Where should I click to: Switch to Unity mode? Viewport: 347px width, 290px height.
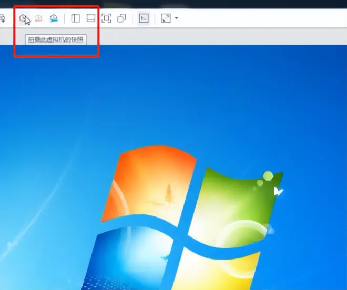click(x=121, y=18)
